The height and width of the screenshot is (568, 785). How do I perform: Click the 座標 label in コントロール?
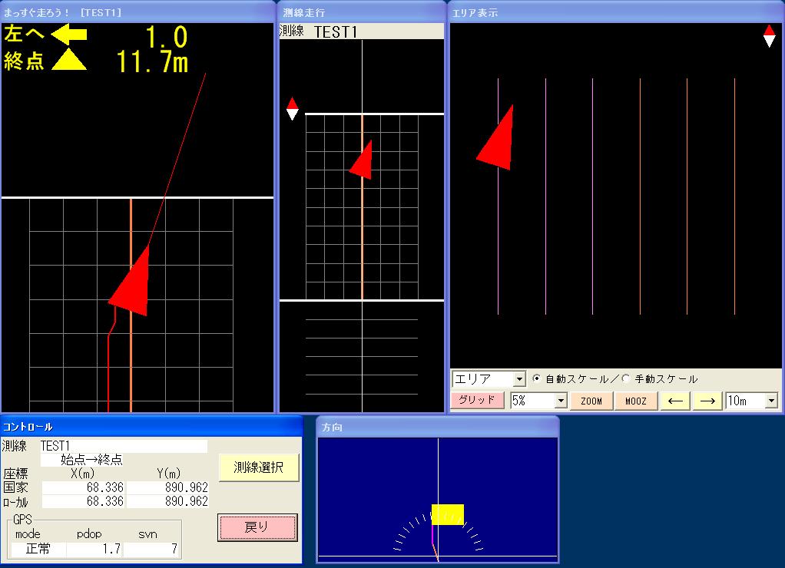pos(15,474)
